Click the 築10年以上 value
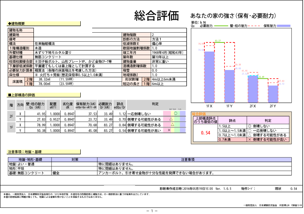Image resolution: width=304 pixels, height=214 pixels. point(160,57)
